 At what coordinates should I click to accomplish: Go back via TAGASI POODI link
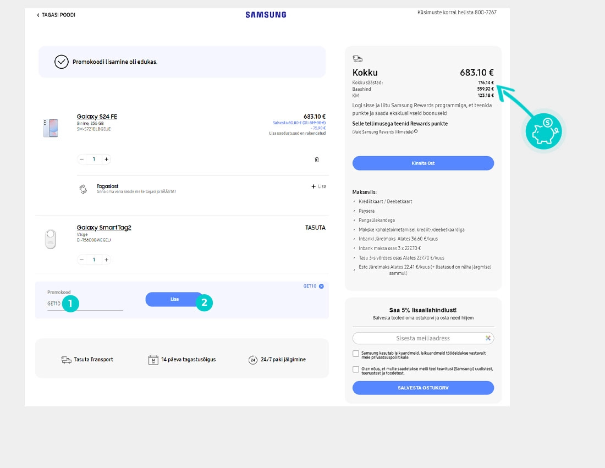(x=56, y=15)
